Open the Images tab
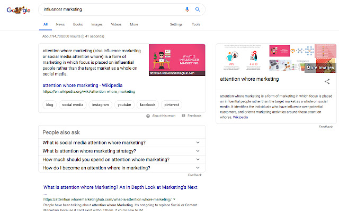The height and width of the screenshot is (211, 339). tap(97, 24)
